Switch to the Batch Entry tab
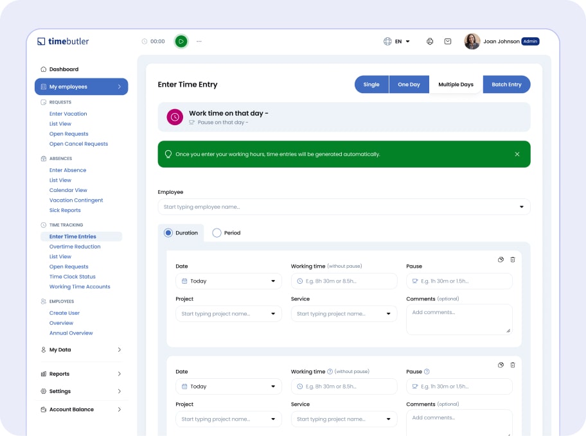 click(506, 85)
